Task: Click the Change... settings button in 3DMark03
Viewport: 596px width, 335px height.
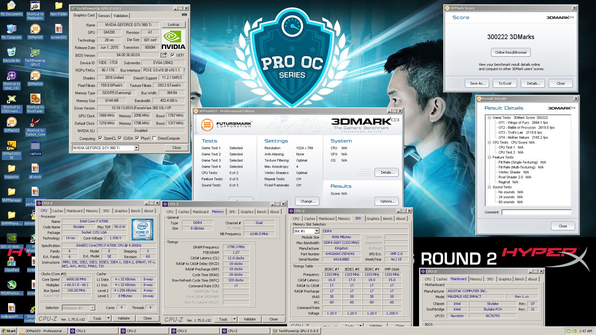Action: pos(308,201)
